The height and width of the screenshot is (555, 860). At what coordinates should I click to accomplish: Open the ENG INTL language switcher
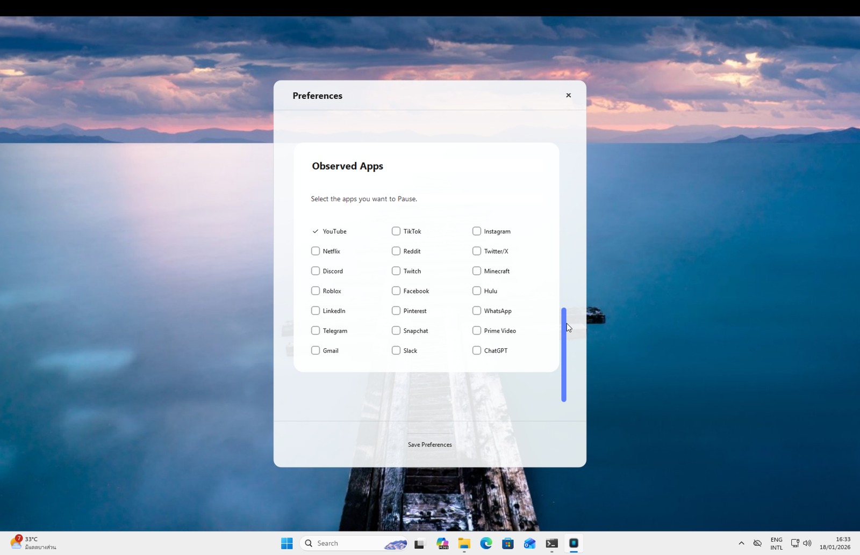click(776, 543)
